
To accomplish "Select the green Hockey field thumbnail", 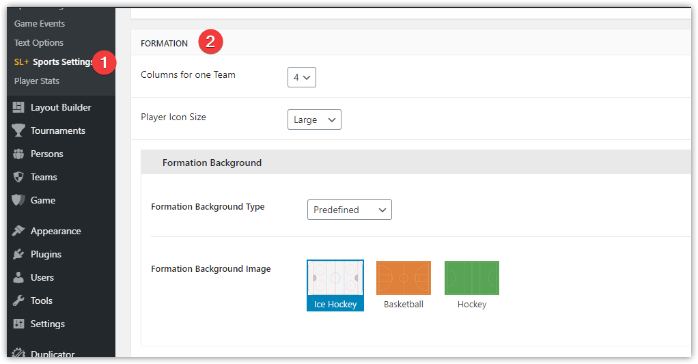I will point(472,278).
